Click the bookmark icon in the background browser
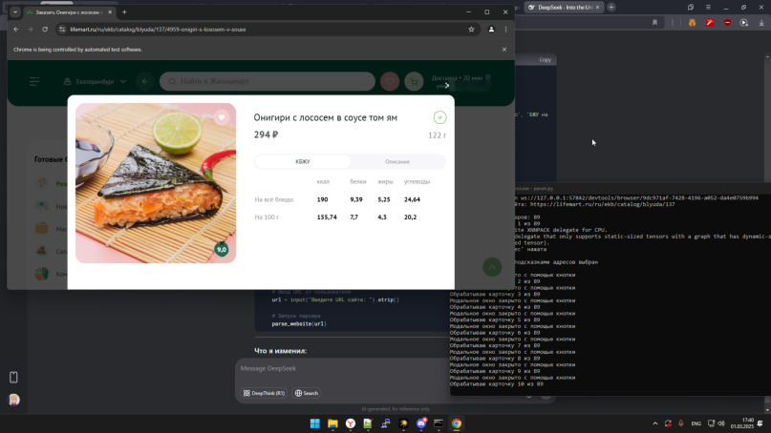 pyautogui.click(x=655, y=23)
